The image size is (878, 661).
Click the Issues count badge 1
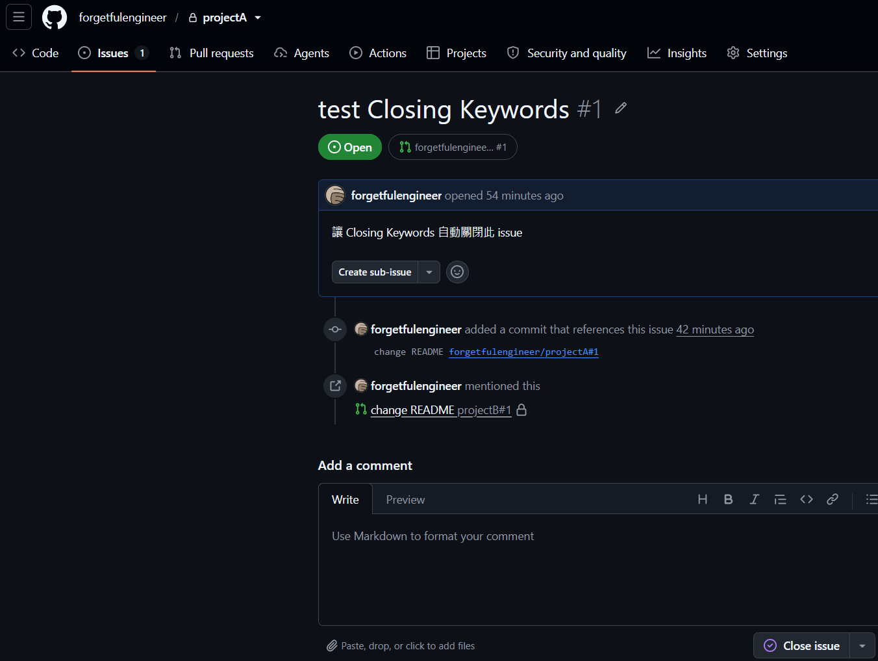pyautogui.click(x=142, y=53)
